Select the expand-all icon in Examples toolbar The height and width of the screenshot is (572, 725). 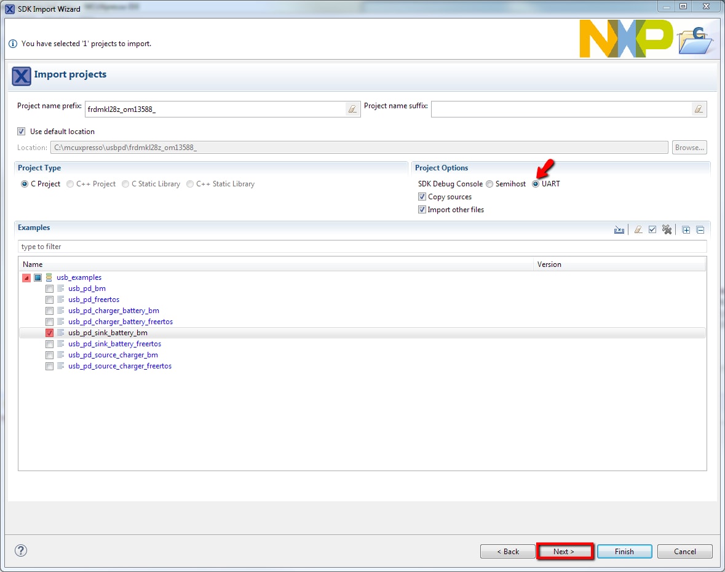(686, 229)
